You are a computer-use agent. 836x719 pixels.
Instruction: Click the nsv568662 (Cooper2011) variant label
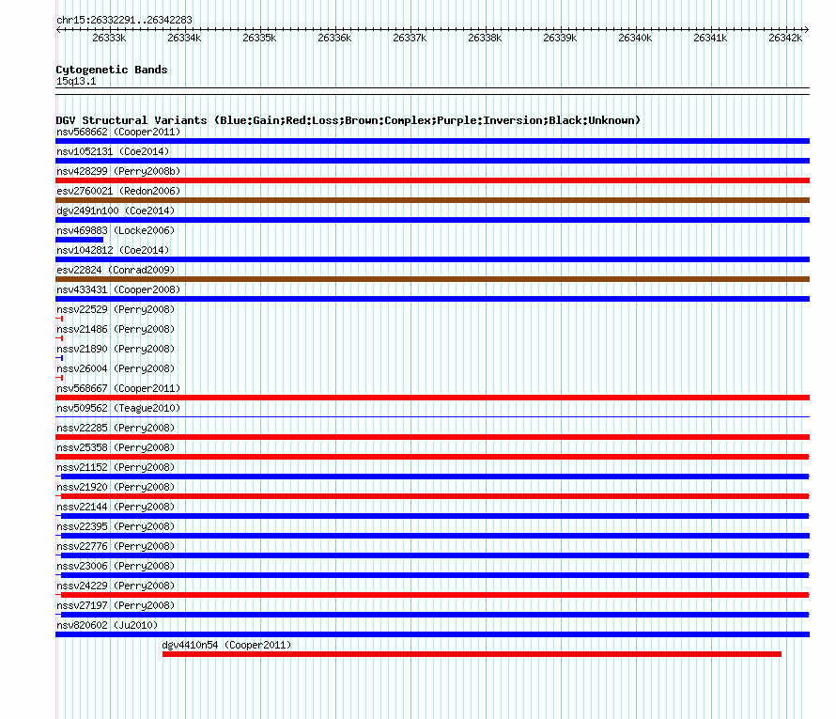(118, 132)
